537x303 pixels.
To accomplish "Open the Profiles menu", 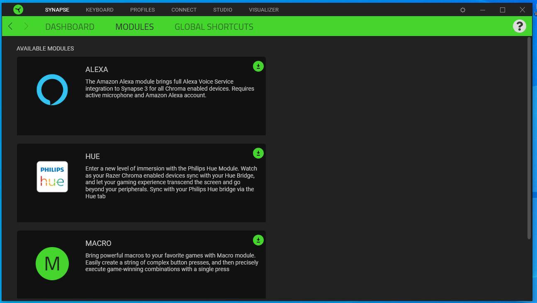I will click(x=142, y=10).
